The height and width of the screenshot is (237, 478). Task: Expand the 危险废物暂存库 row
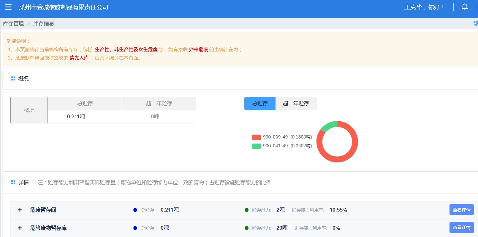pyautogui.click(x=20, y=228)
